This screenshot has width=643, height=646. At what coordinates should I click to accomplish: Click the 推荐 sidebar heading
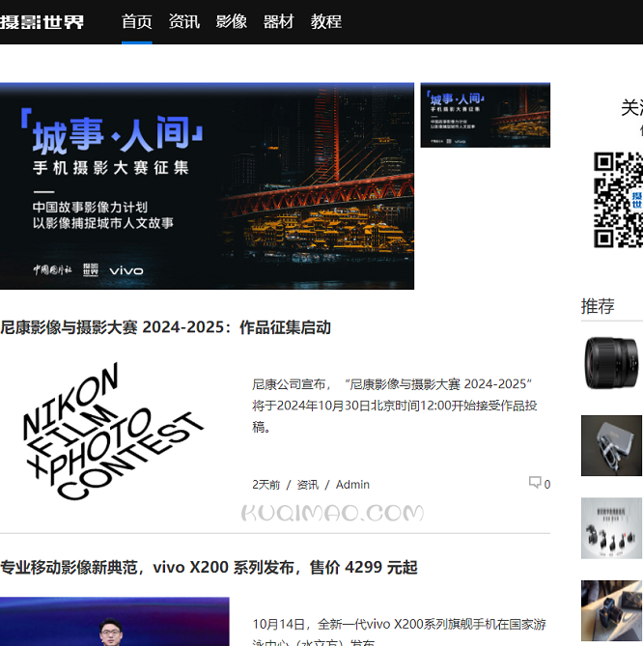point(598,306)
